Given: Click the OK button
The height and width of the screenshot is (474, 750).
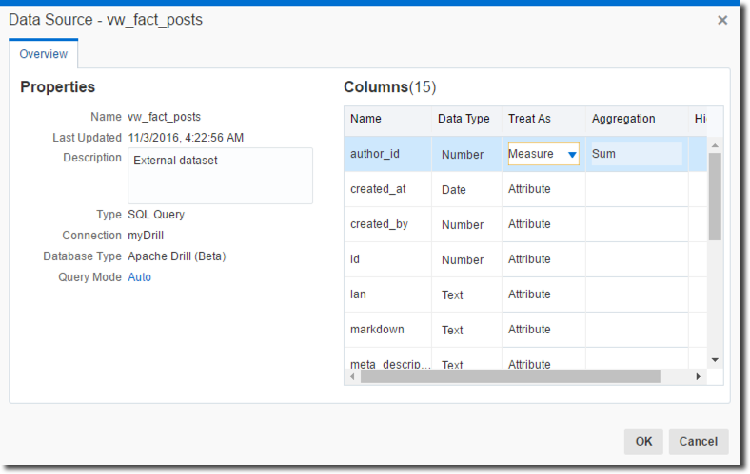Looking at the screenshot, I should [643, 441].
